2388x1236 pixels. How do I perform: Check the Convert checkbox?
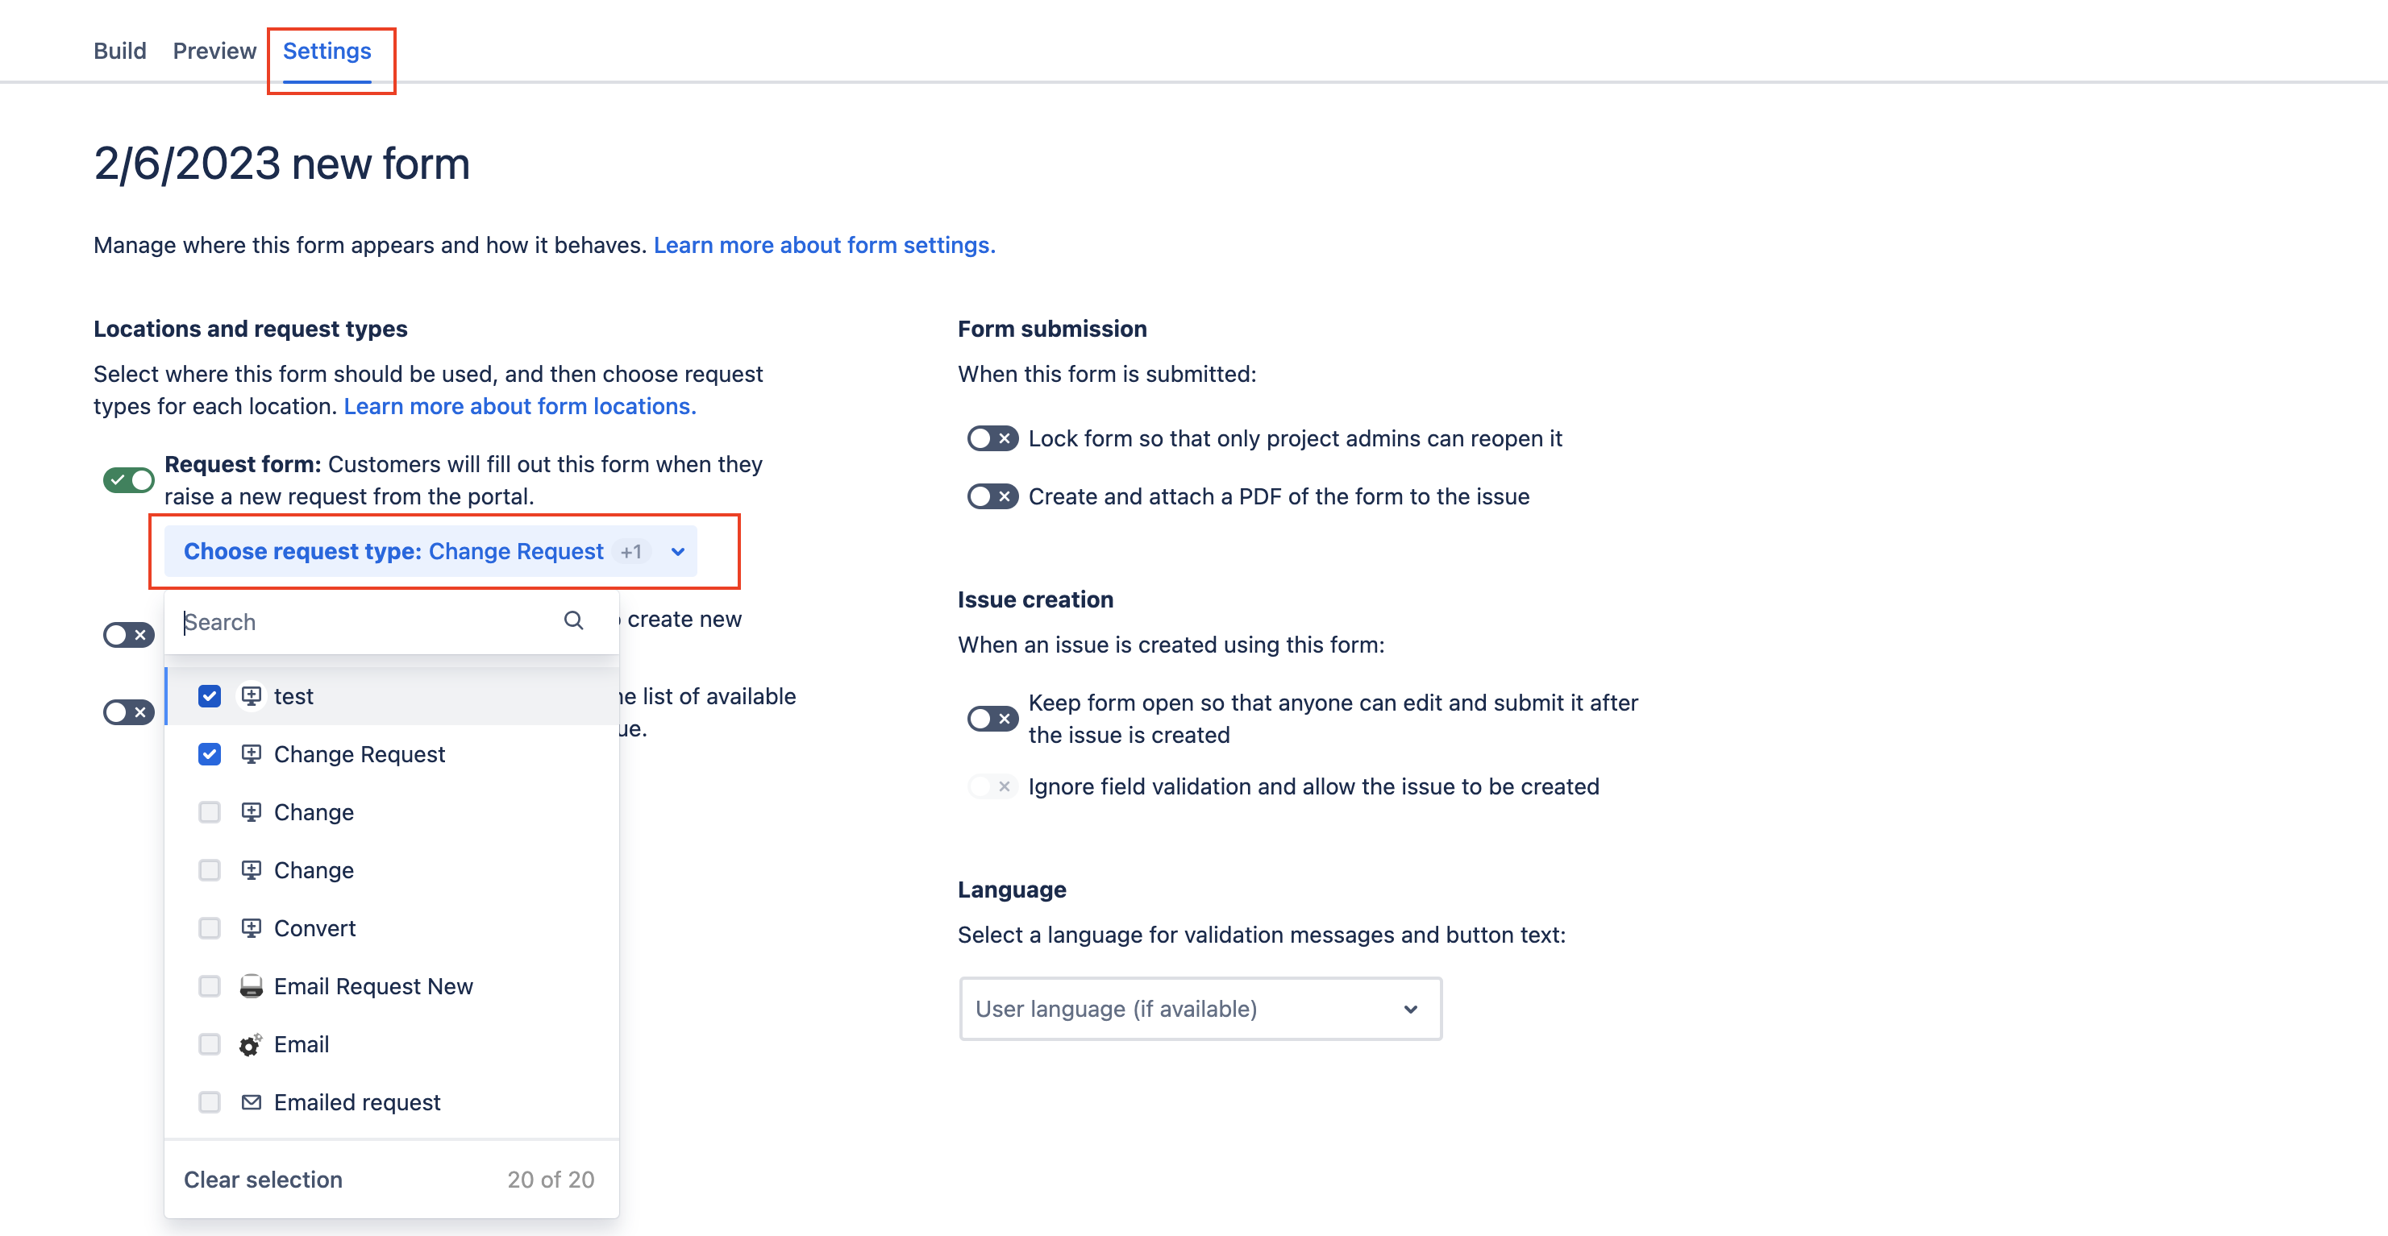coord(210,928)
